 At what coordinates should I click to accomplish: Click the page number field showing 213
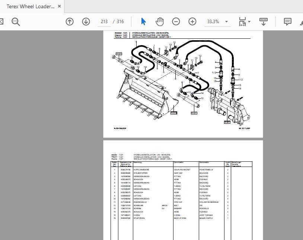pyautogui.click(x=104, y=22)
